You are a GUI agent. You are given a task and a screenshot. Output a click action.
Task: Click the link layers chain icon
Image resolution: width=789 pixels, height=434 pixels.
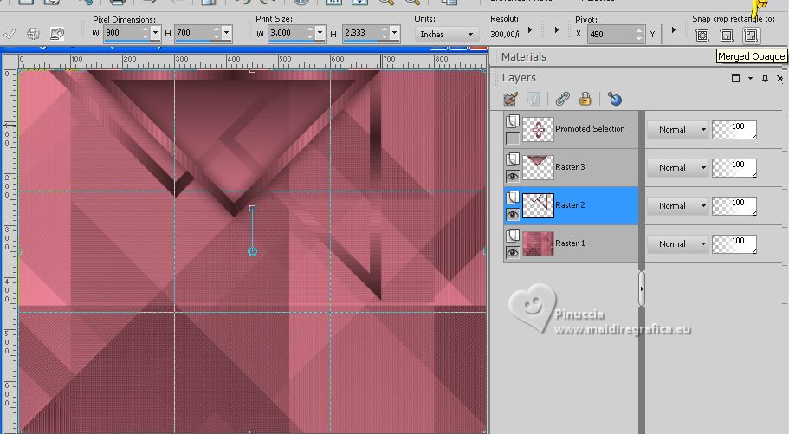pyautogui.click(x=563, y=99)
